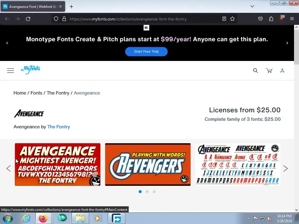The height and width of the screenshot is (224, 299).
Task: Click the browser forward arrow
Action: pos(18,19)
